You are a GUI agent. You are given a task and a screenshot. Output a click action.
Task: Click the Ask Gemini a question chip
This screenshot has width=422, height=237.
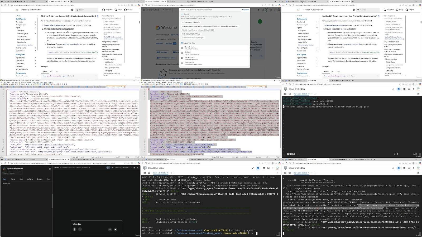point(191,22)
